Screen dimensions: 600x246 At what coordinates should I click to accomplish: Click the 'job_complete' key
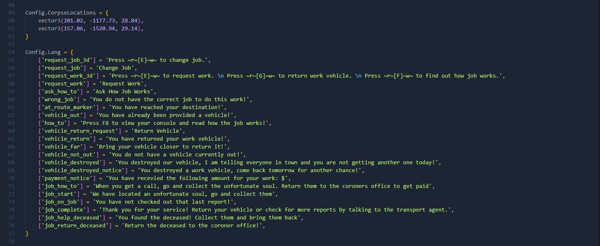click(64, 210)
